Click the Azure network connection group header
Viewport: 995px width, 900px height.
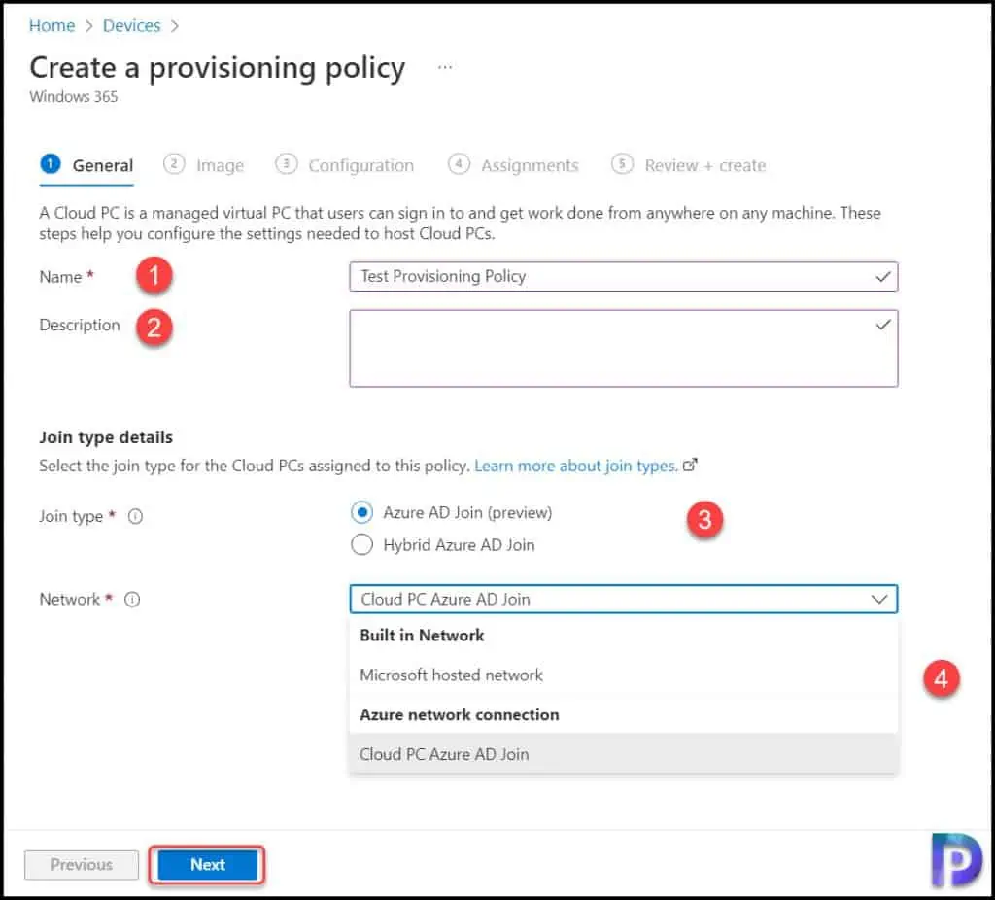pos(460,714)
